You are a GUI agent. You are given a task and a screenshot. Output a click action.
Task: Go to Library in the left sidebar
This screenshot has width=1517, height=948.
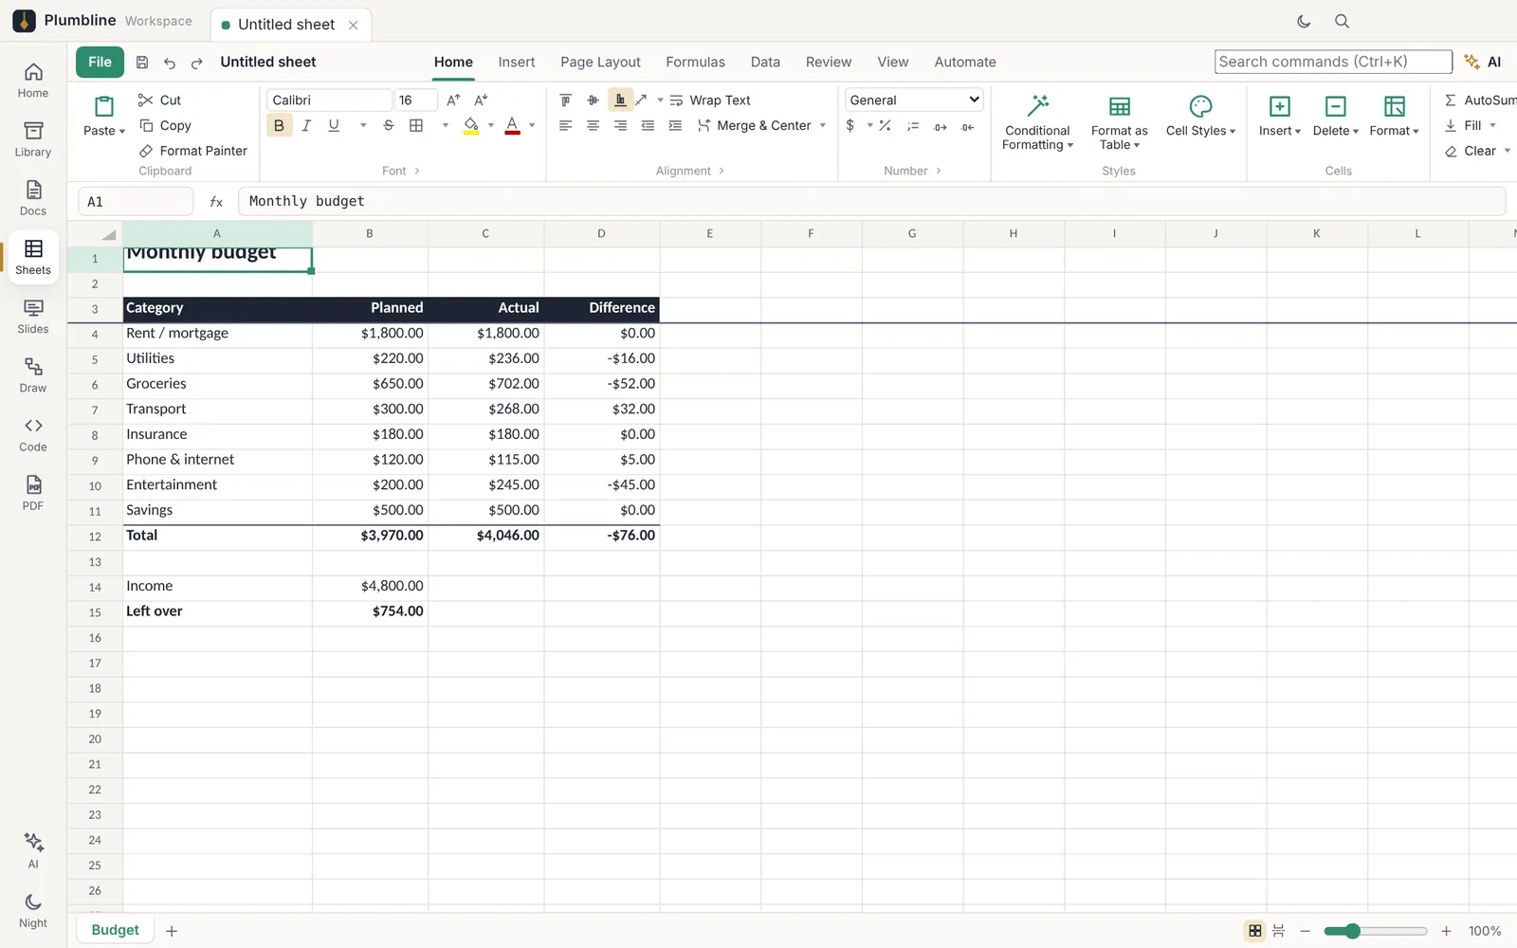click(33, 139)
